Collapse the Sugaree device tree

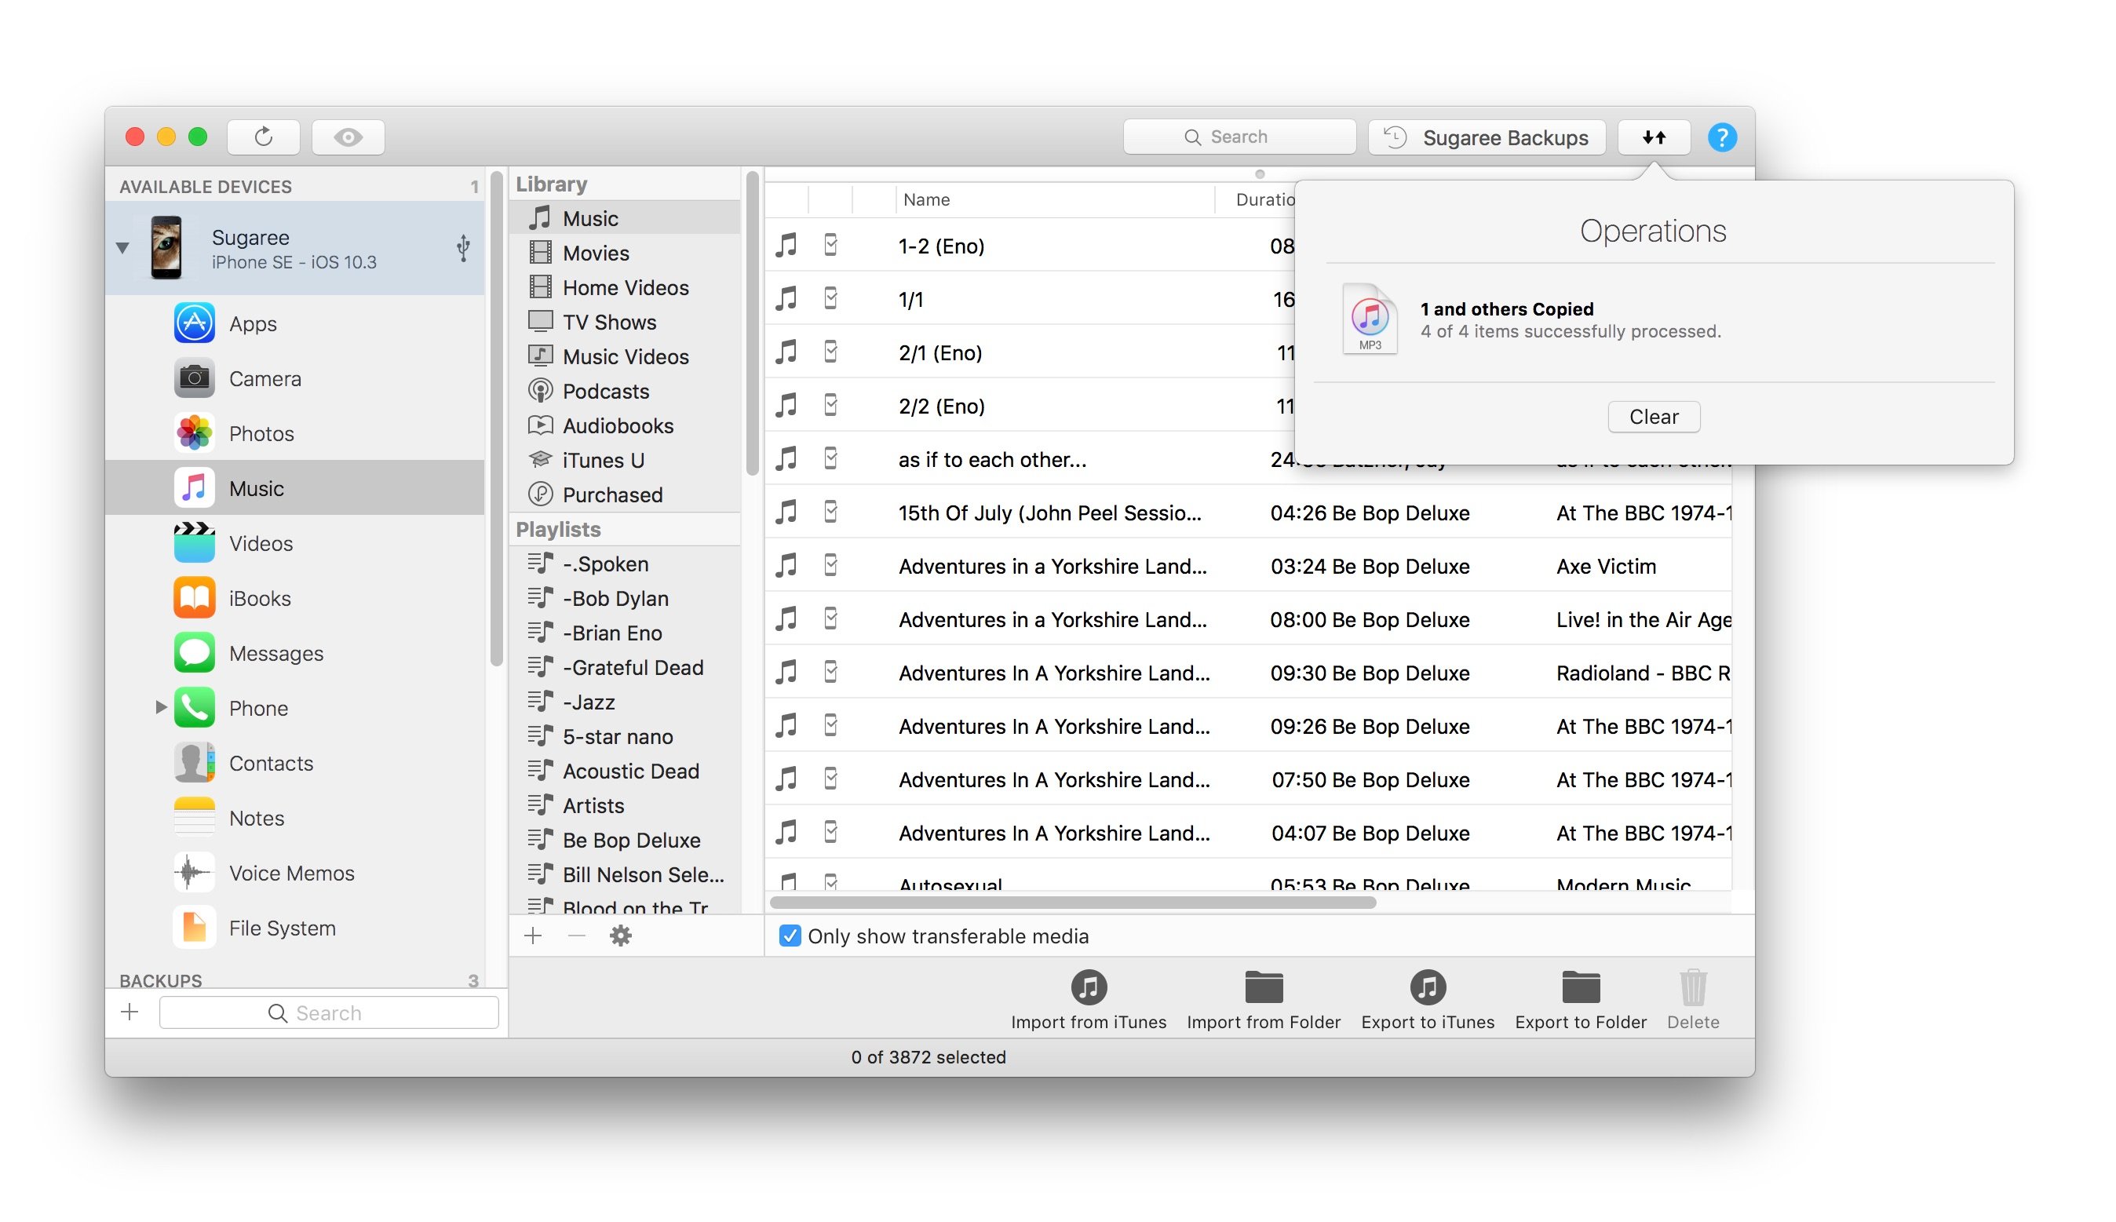click(122, 247)
